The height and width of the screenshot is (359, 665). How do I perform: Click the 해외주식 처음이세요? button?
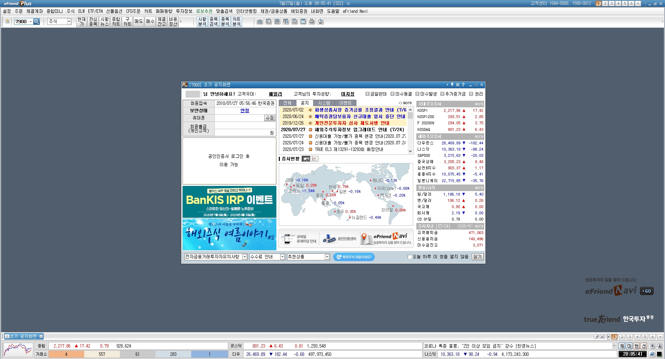click(x=354, y=257)
